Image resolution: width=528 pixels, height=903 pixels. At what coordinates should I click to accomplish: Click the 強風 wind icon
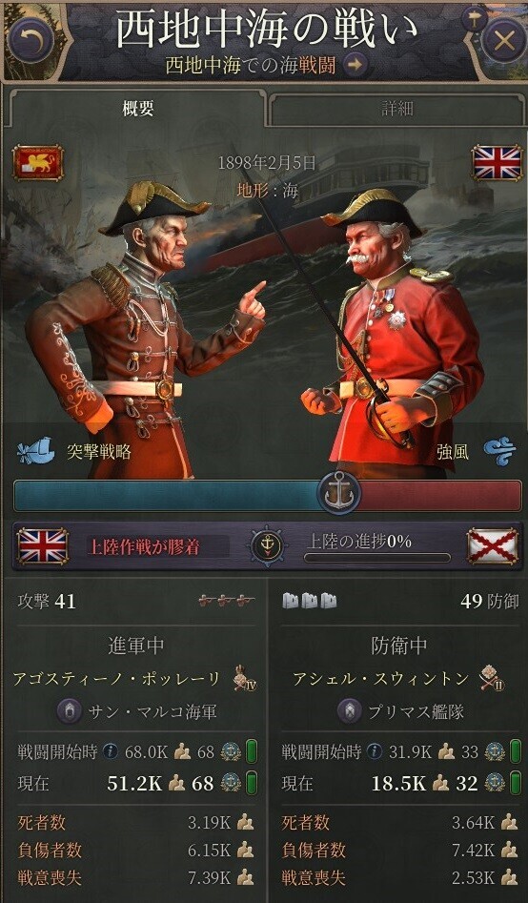pyautogui.click(x=498, y=452)
